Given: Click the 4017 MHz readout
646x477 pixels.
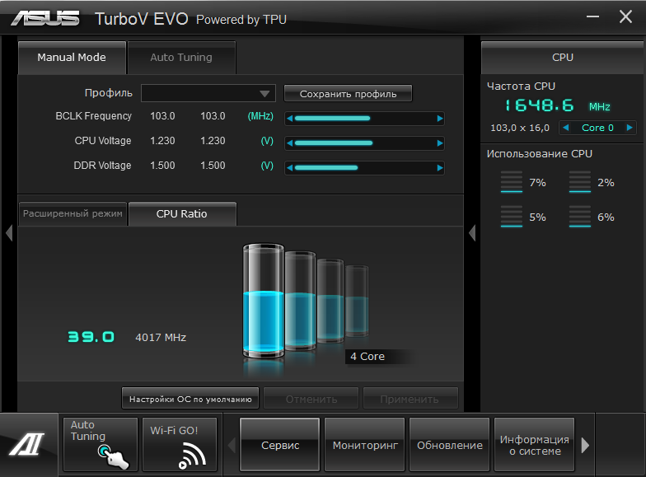Looking at the screenshot, I should coord(161,338).
